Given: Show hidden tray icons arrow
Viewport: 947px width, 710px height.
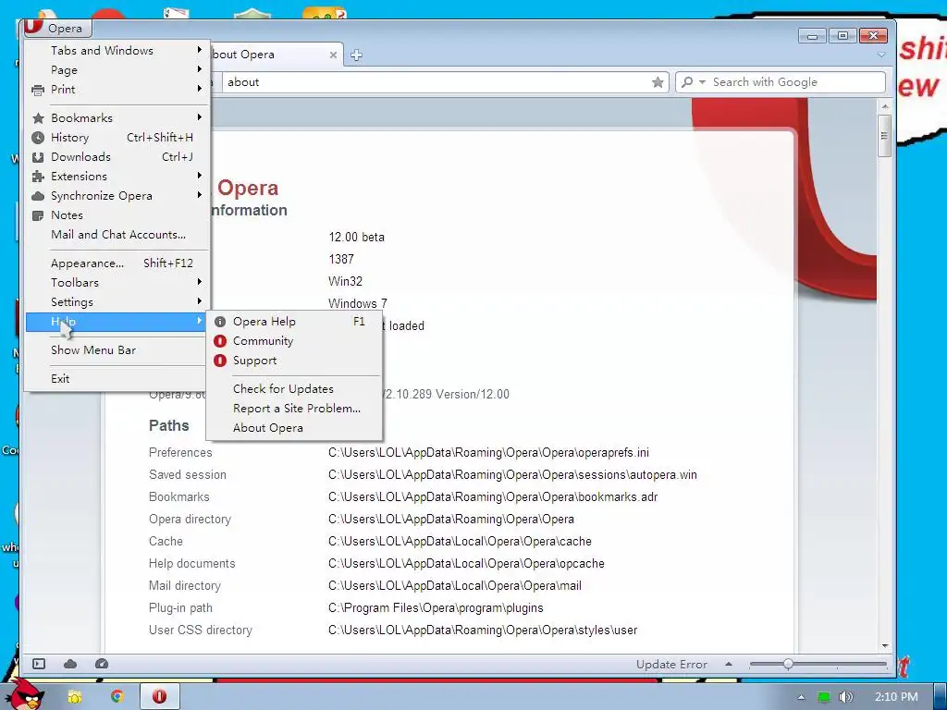Looking at the screenshot, I should (801, 697).
